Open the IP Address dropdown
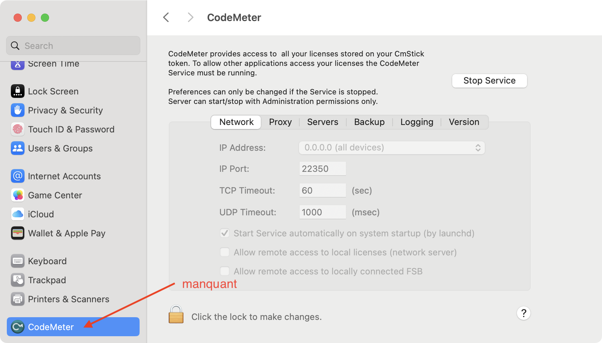This screenshot has width=602, height=343. coord(392,148)
